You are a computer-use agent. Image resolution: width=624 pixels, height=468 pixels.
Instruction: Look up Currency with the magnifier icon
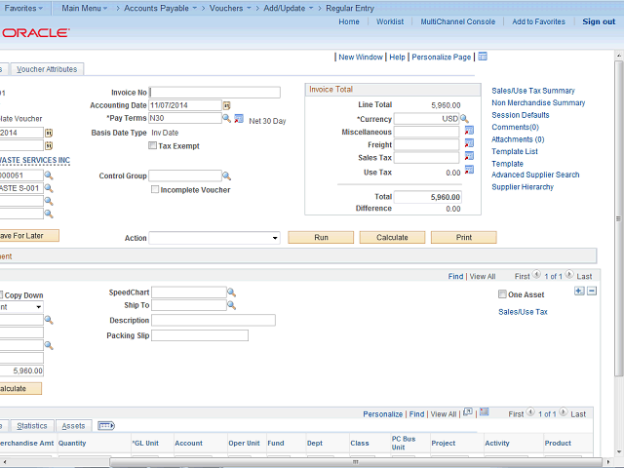(466, 118)
